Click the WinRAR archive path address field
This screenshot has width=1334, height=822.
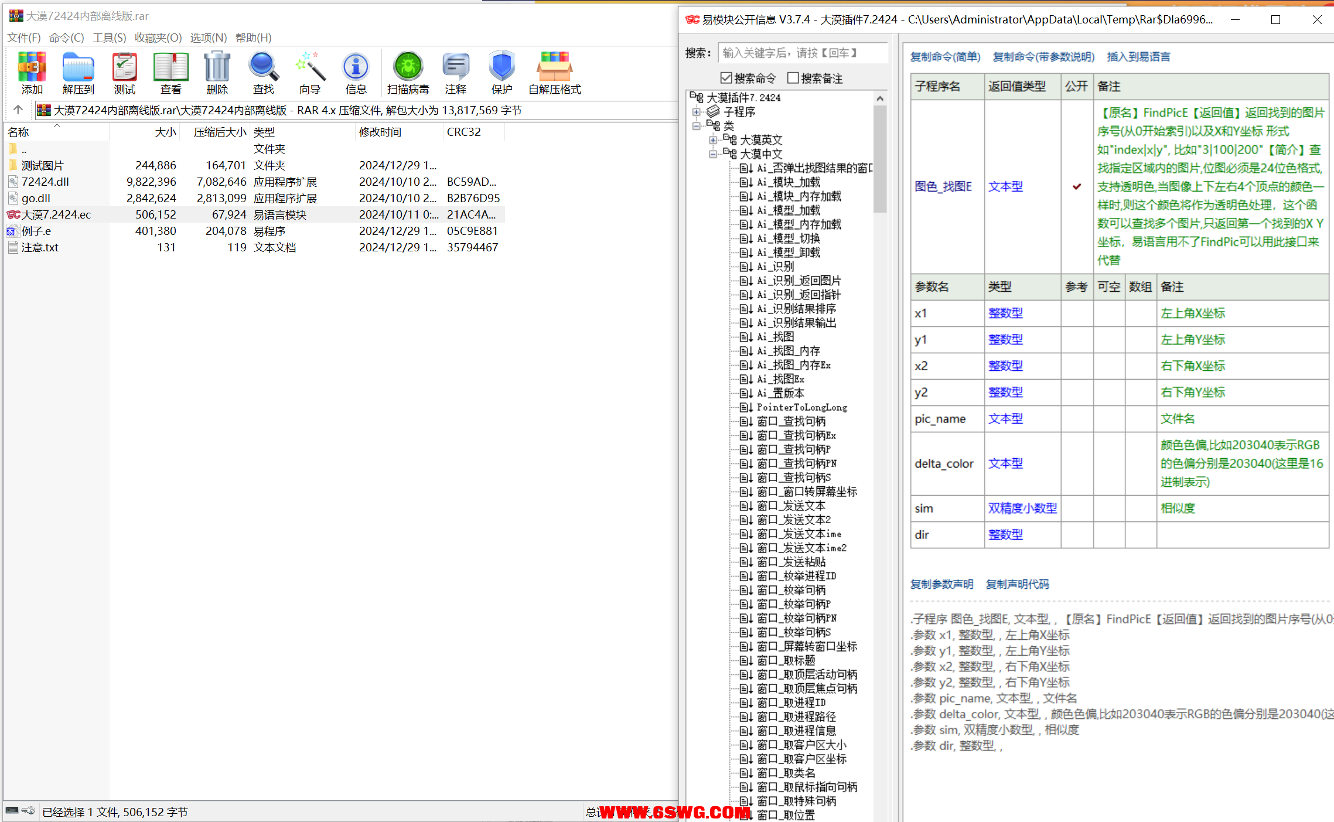[x=356, y=110]
